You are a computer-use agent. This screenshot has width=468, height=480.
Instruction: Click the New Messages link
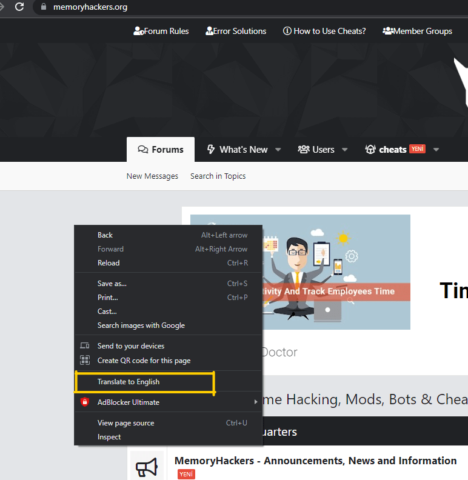tap(152, 176)
